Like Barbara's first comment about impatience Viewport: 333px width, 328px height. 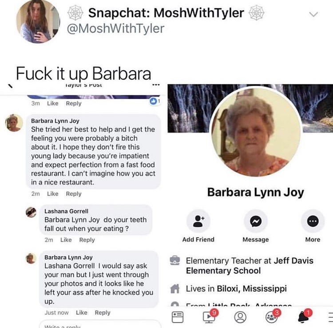(x=53, y=194)
